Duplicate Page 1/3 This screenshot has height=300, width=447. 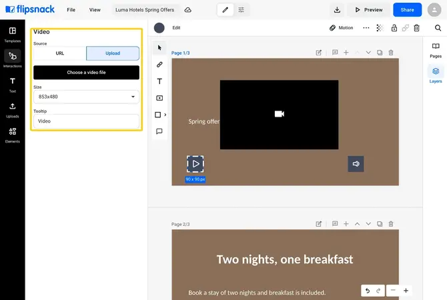tap(380, 53)
